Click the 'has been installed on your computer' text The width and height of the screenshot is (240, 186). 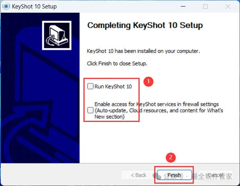[157, 51]
